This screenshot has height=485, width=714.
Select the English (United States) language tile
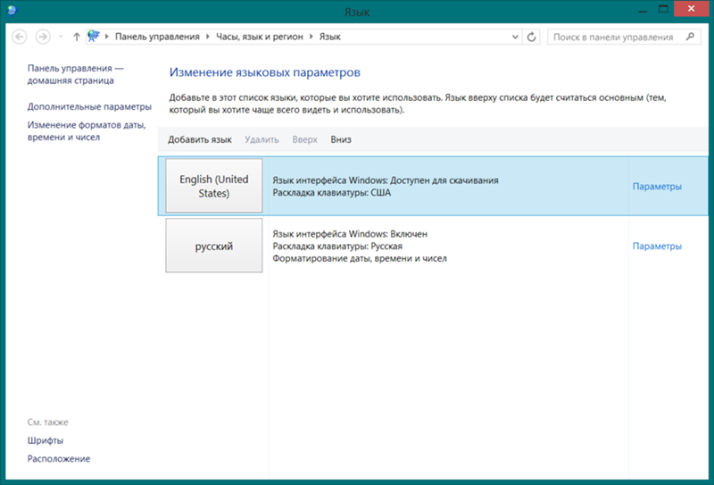tap(214, 186)
